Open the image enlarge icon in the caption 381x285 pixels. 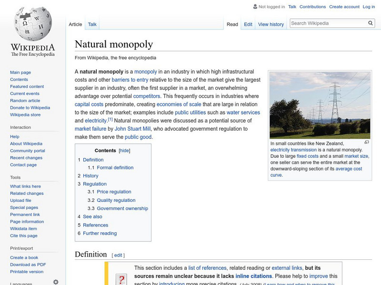click(x=367, y=142)
